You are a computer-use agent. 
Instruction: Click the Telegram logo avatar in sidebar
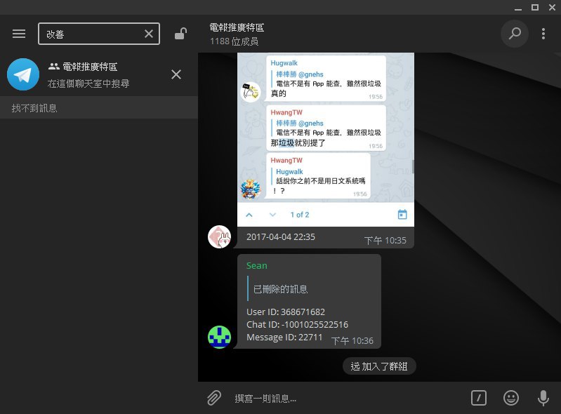[x=23, y=74]
